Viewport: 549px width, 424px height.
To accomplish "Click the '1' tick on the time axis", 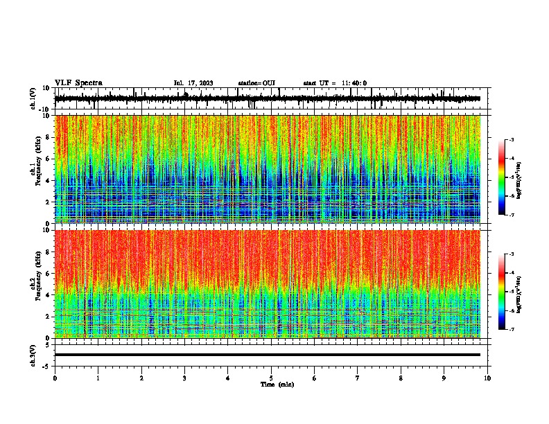I will (98, 378).
